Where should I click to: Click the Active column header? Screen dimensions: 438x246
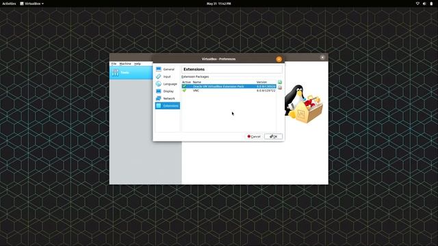(x=186, y=82)
